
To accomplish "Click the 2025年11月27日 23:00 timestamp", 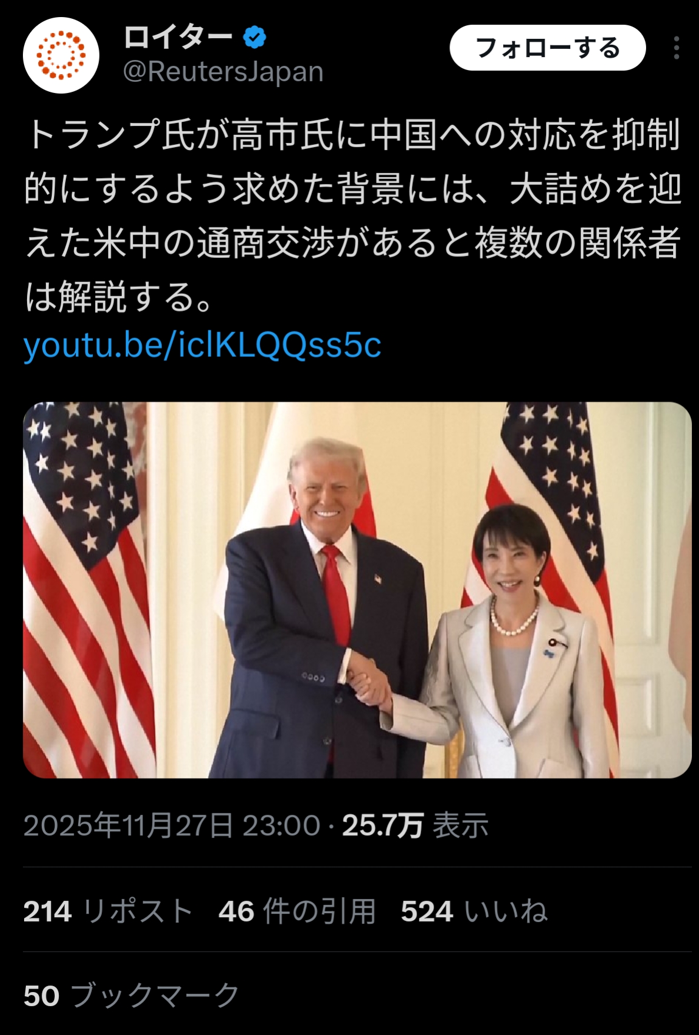I will tap(172, 825).
